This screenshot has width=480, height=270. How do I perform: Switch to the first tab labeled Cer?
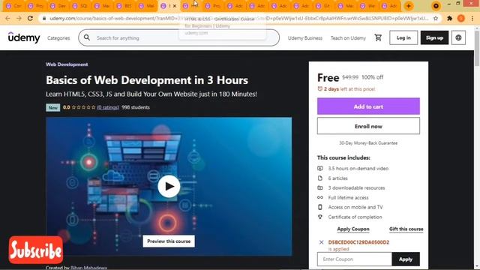click(x=13, y=6)
